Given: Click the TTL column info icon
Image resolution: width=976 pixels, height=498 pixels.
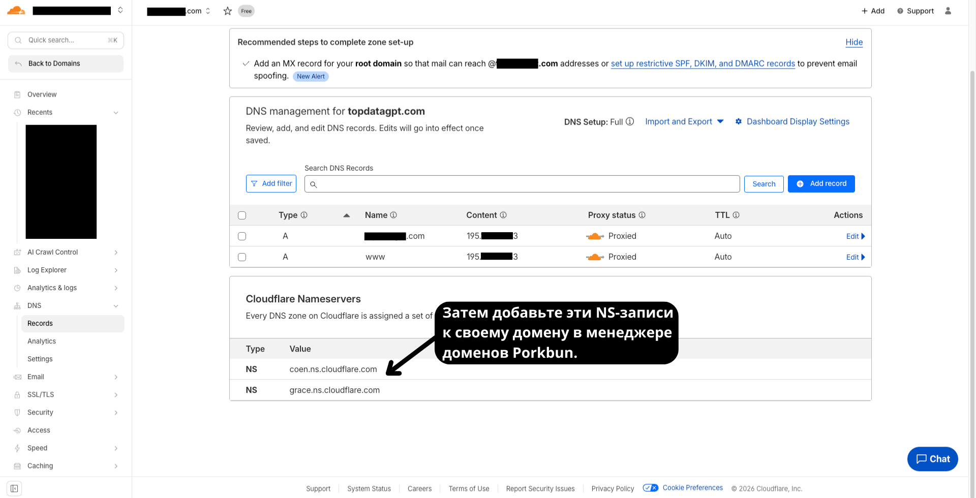Looking at the screenshot, I should pos(737,215).
